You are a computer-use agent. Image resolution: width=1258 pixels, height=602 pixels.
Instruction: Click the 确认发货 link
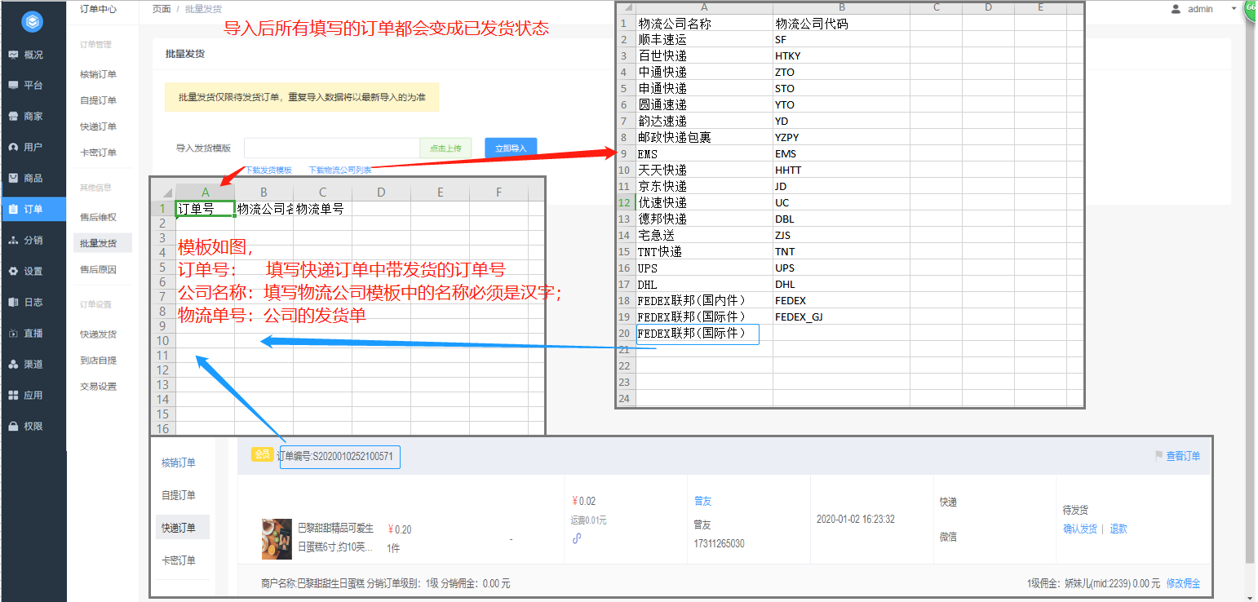(1080, 529)
